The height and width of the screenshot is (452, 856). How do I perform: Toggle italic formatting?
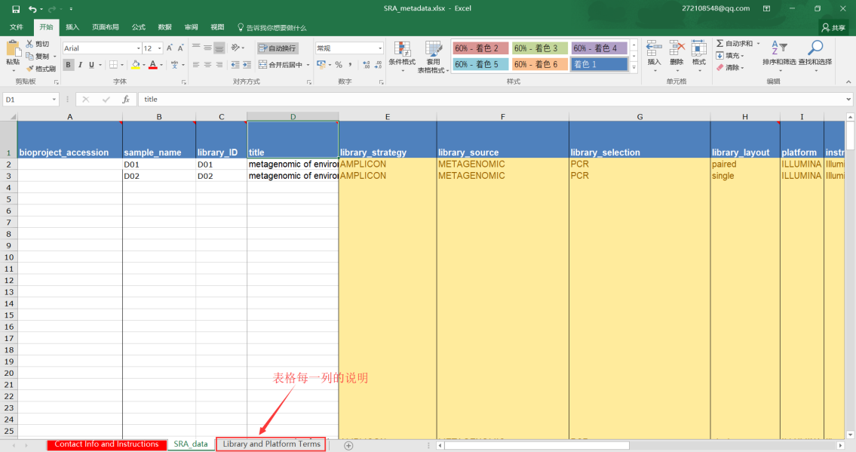pyautogui.click(x=81, y=65)
